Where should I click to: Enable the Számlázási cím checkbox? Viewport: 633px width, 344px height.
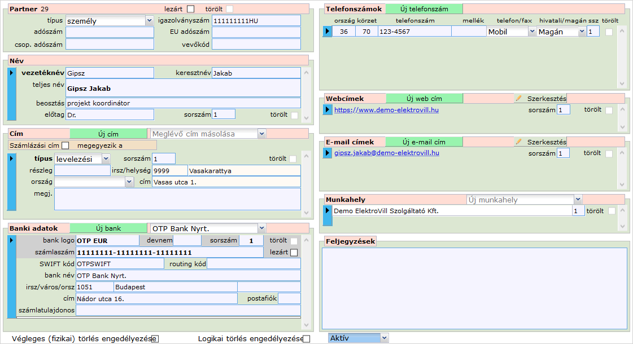pyautogui.click(x=65, y=145)
